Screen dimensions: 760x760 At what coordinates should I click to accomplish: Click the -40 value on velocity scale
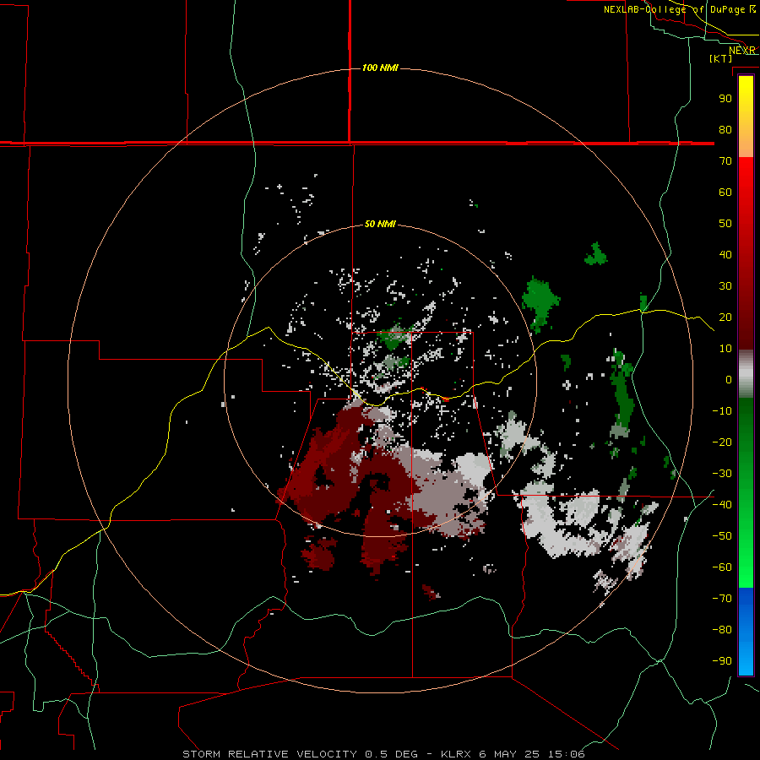click(722, 505)
